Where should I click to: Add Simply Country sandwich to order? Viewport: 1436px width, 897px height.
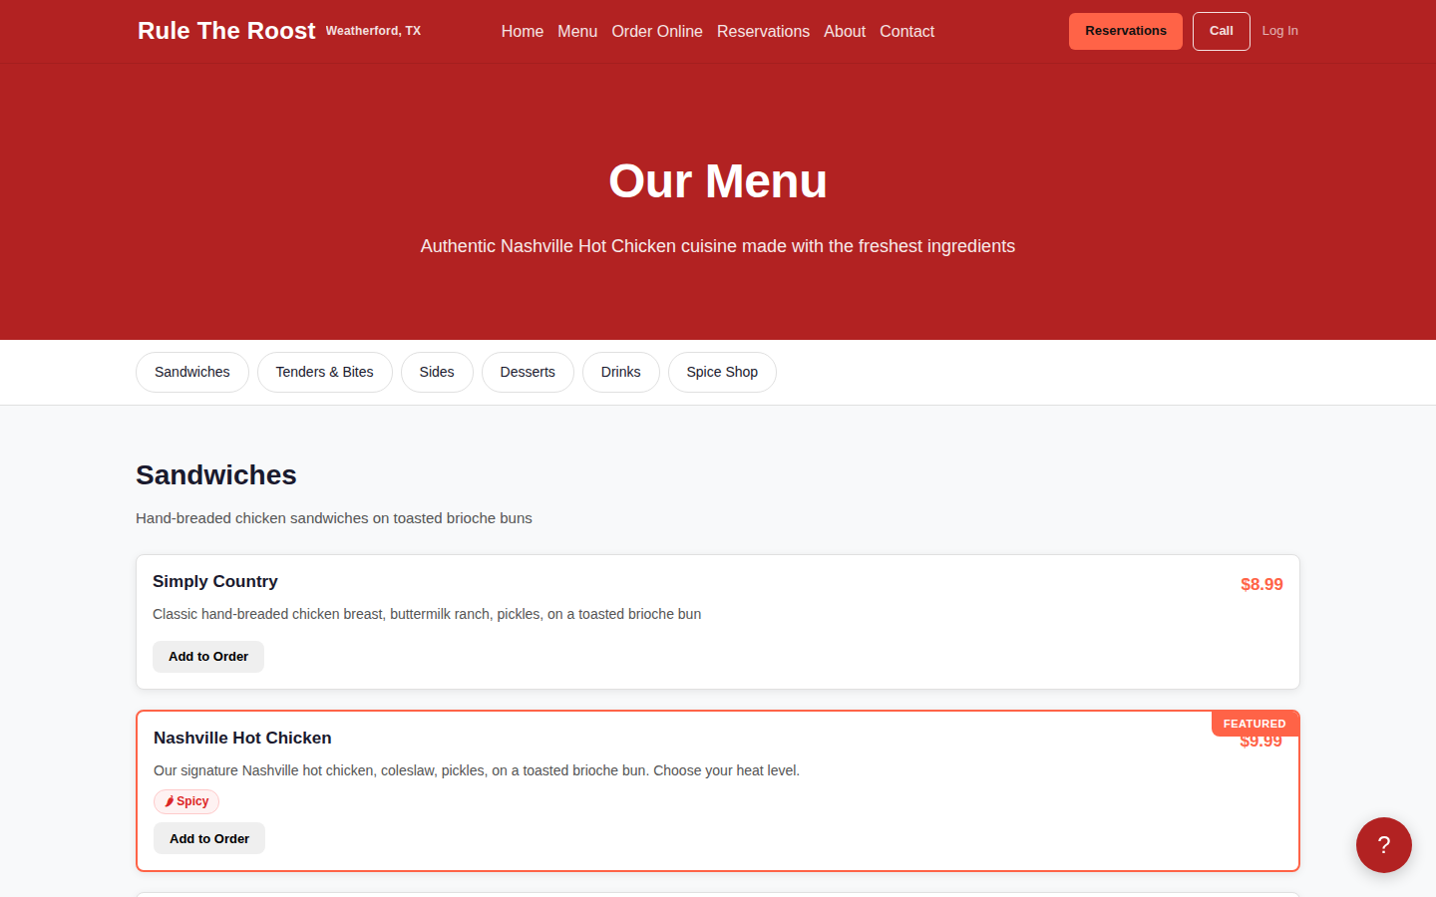[207, 656]
